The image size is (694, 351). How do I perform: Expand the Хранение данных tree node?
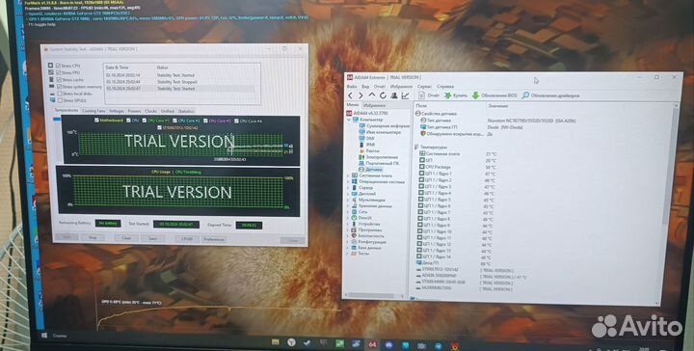[x=348, y=205]
